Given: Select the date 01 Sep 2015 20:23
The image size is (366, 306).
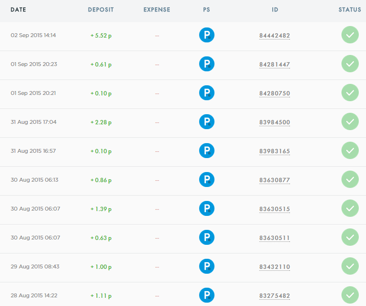Looking at the screenshot, I should (x=34, y=64).
